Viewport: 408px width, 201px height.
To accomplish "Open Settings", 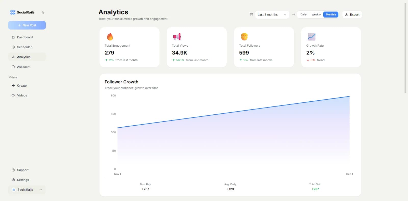I will pos(27,180).
